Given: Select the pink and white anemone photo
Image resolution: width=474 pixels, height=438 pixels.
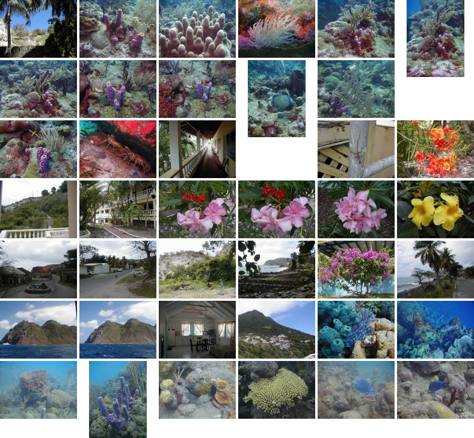Looking at the screenshot, I should pos(277,29).
